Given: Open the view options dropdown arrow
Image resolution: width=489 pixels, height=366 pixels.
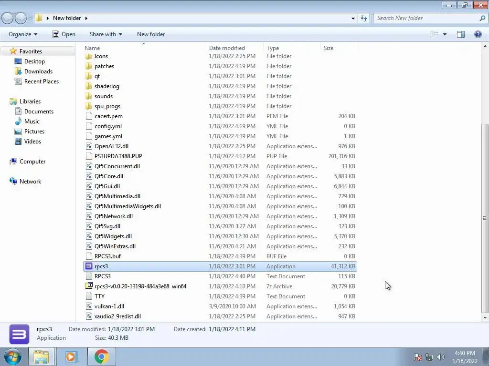Looking at the screenshot, I should tap(445, 34).
